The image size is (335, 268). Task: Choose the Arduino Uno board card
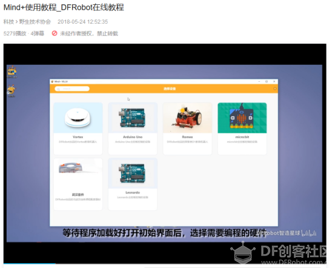click(x=133, y=129)
